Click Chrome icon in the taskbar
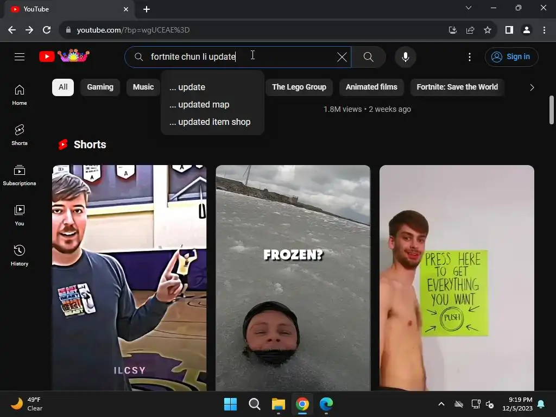The height and width of the screenshot is (417, 556). click(x=302, y=404)
